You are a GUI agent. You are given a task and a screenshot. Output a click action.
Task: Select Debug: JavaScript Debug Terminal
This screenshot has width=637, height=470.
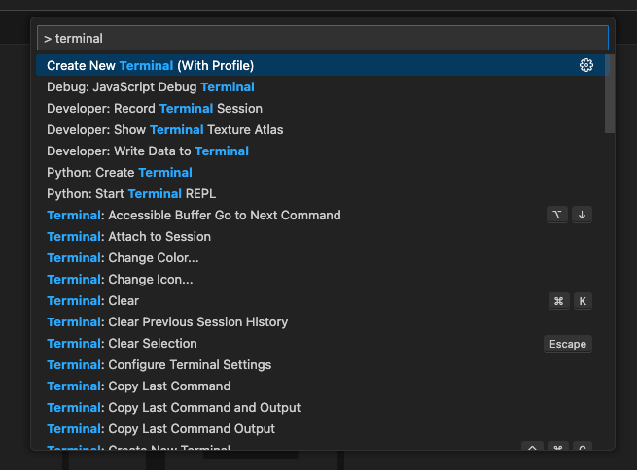pos(323,86)
